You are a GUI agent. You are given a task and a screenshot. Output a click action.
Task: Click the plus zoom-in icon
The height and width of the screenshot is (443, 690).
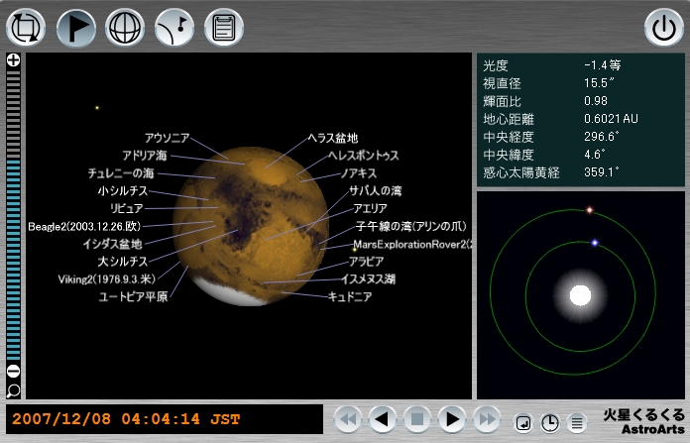pyautogui.click(x=13, y=59)
